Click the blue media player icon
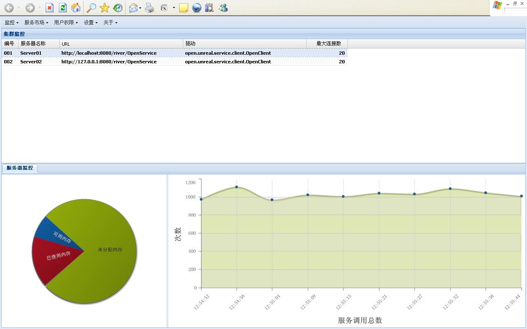The image size is (527, 329). click(x=197, y=8)
